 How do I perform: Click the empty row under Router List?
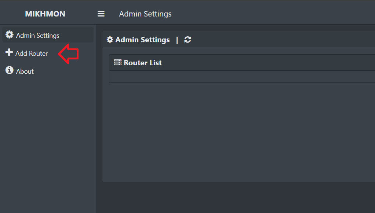[239, 77]
